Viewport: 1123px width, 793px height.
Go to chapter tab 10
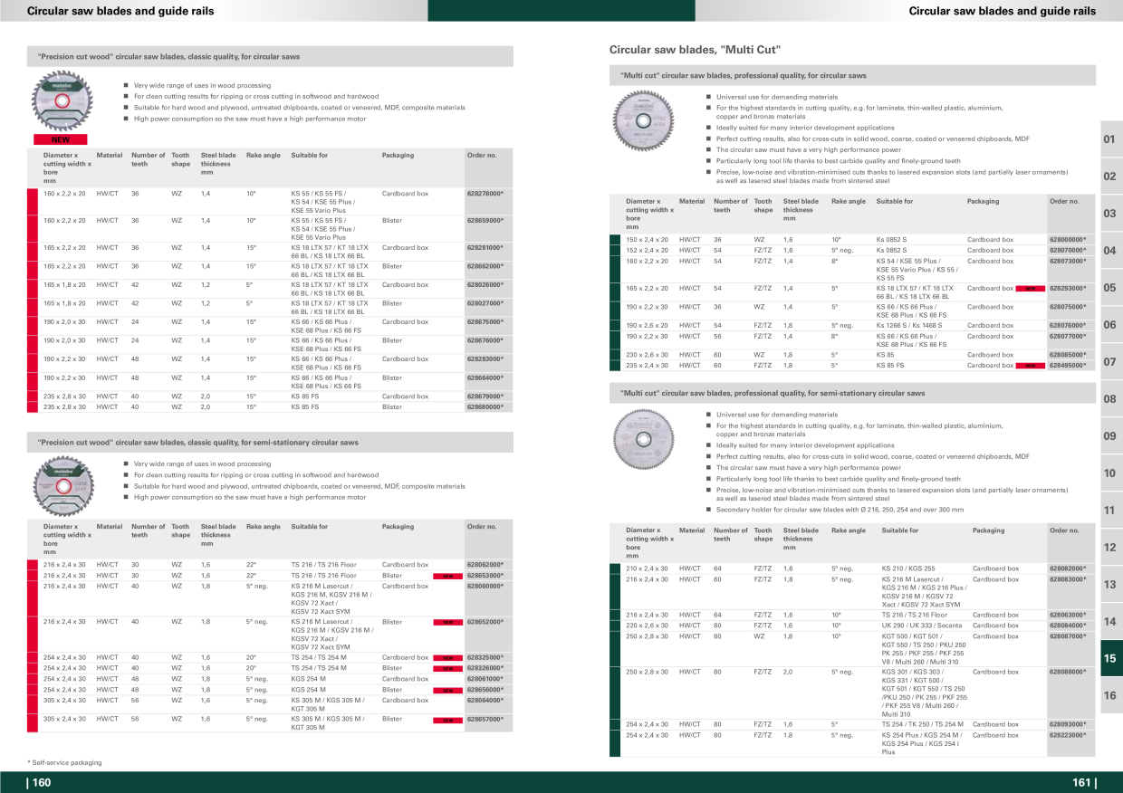click(1110, 473)
